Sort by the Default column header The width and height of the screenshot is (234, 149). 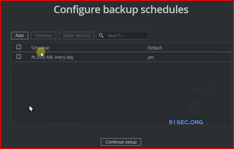point(155,48)
